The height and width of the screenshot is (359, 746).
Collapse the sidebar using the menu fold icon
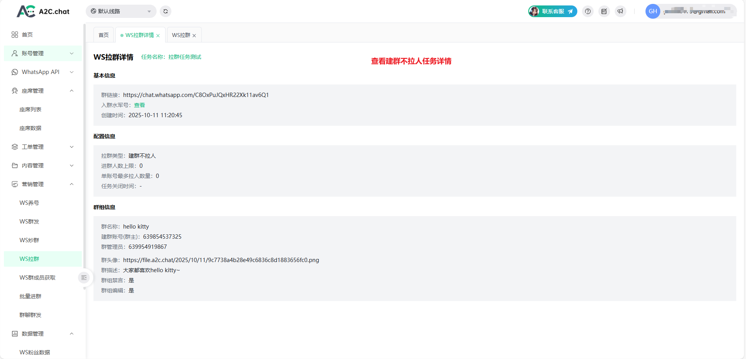click(x=84, y=278)
